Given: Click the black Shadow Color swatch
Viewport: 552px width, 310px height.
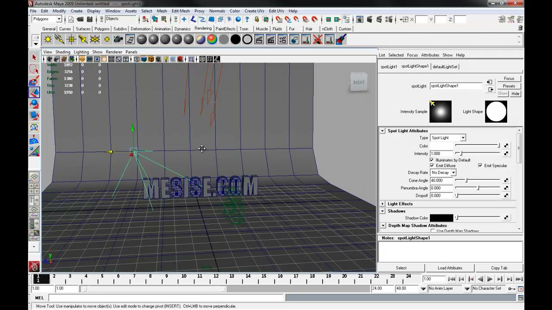Looking at the screenshot, I should [441, 218].
